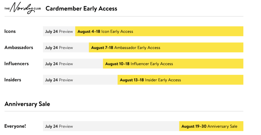261x135 pixels.
Task: Select the Icons tier label
Action: 10,32
